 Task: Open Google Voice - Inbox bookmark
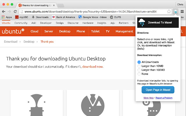click(x=93, y=17)
